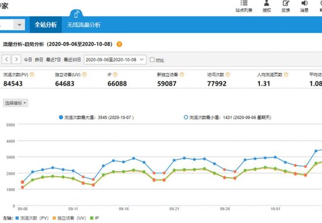Image resolution: width=322 pixels, height=223 pixels.
Task: Toggle the 浏览次数 (PV) legend series
Action: (x=32, y=218)
